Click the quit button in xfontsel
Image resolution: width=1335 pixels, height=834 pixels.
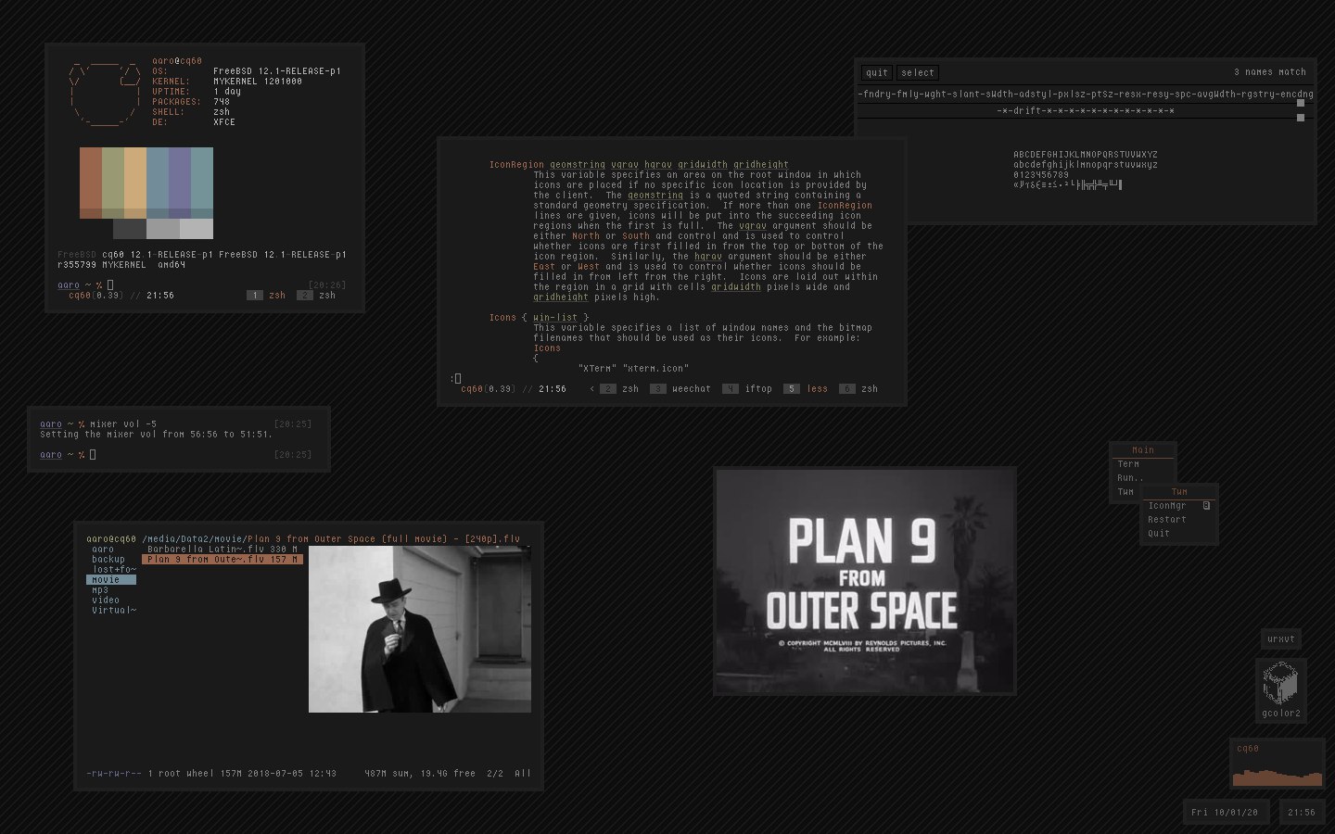click(877, 72)
